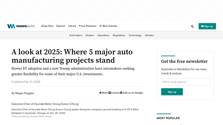This screenshot has width=223, height=125.
Task: Click the article headline text
Action: click(x=72, y=56)
